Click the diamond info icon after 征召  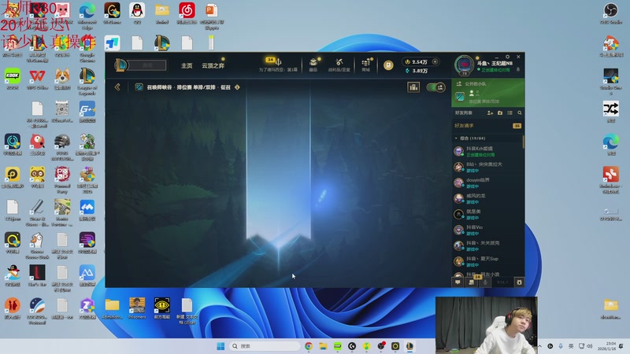(x=237, y=87)
